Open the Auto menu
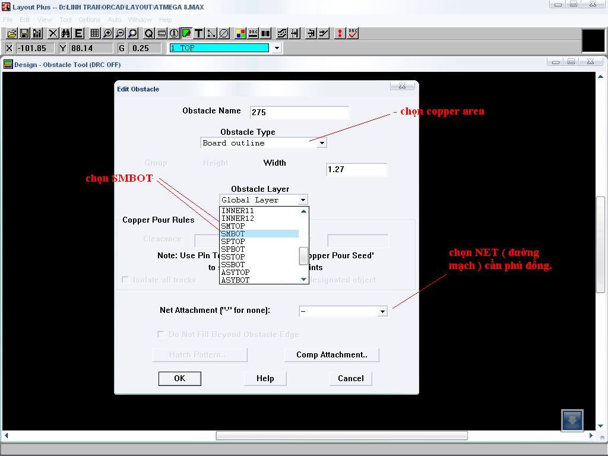Image resolution: width=608 pixels, height=456 pixels. coord(115,20)
